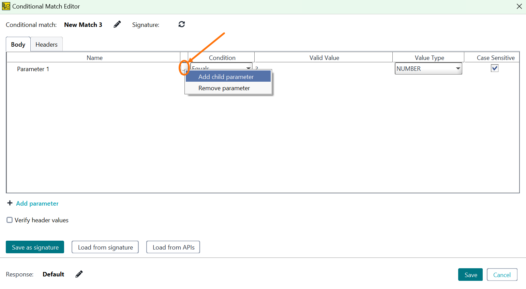Viewport: 526px width, 289px height.
Task: Save the conditional match
Action: [x=470, y=275]
